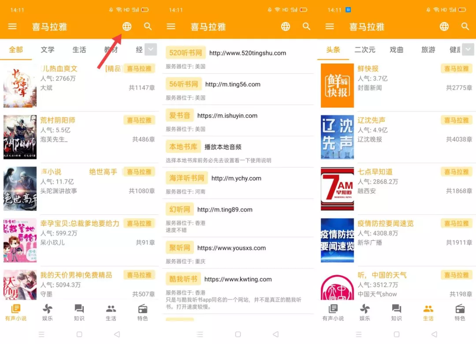Open 七点早知道 7AM thumbnail

pyautogui.click(x=337, y=189)
